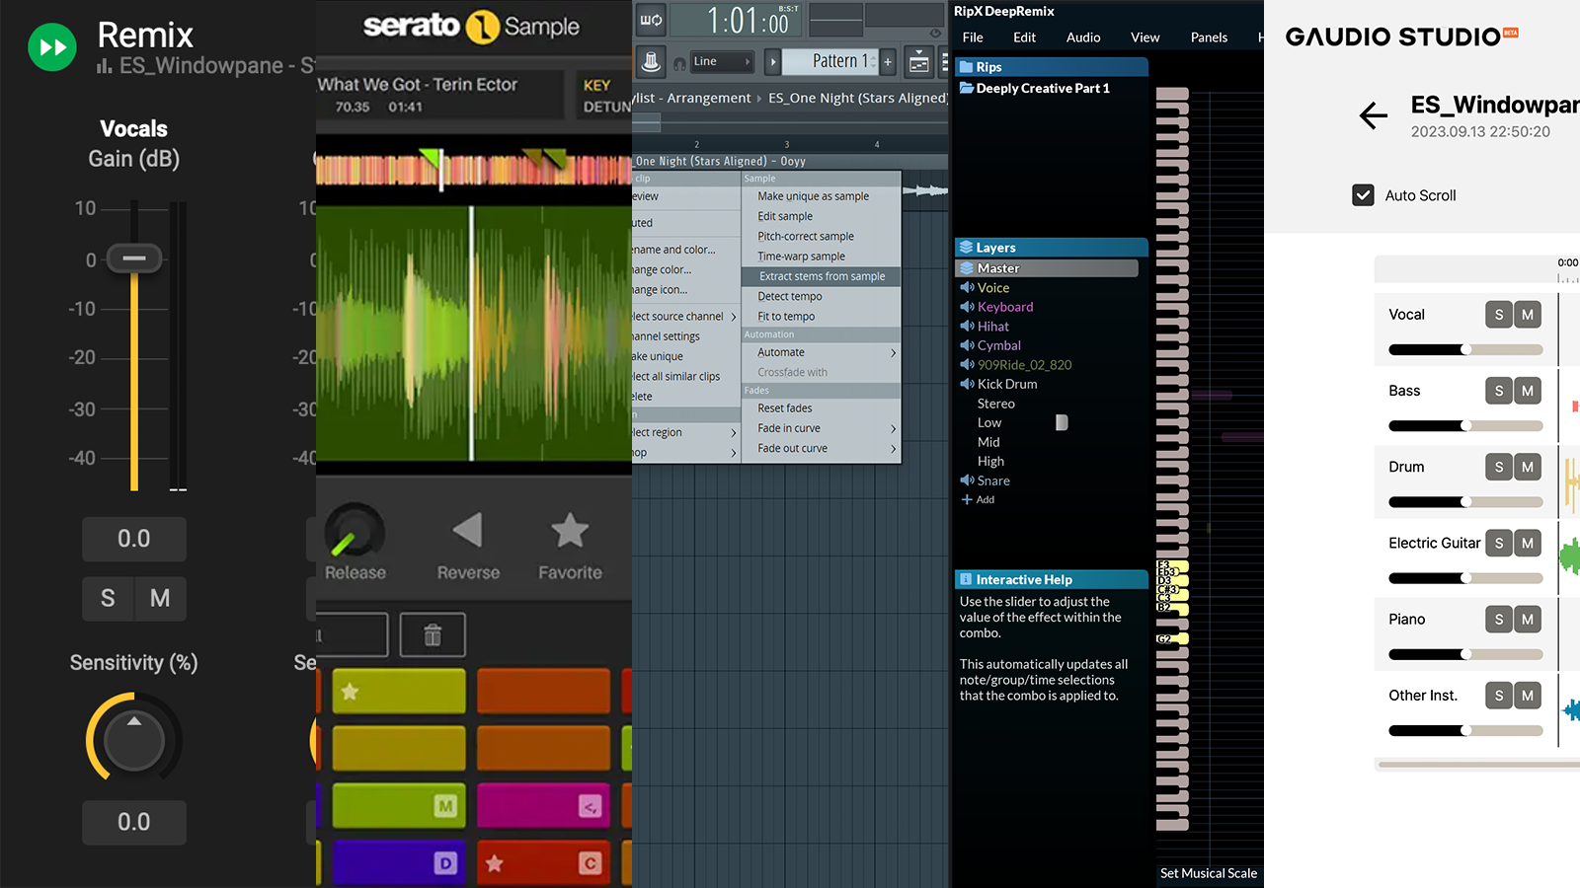The width and height of the screenshot is (1580, 888).
Task: Adjust the Bass volume slider in Gaudio Studio
Action: 1465,425
